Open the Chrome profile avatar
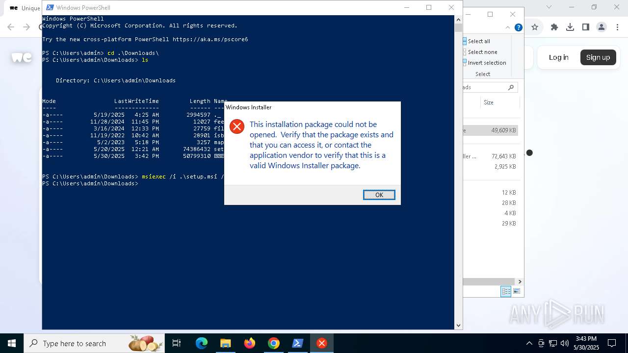628x353 pixels. 602,27
